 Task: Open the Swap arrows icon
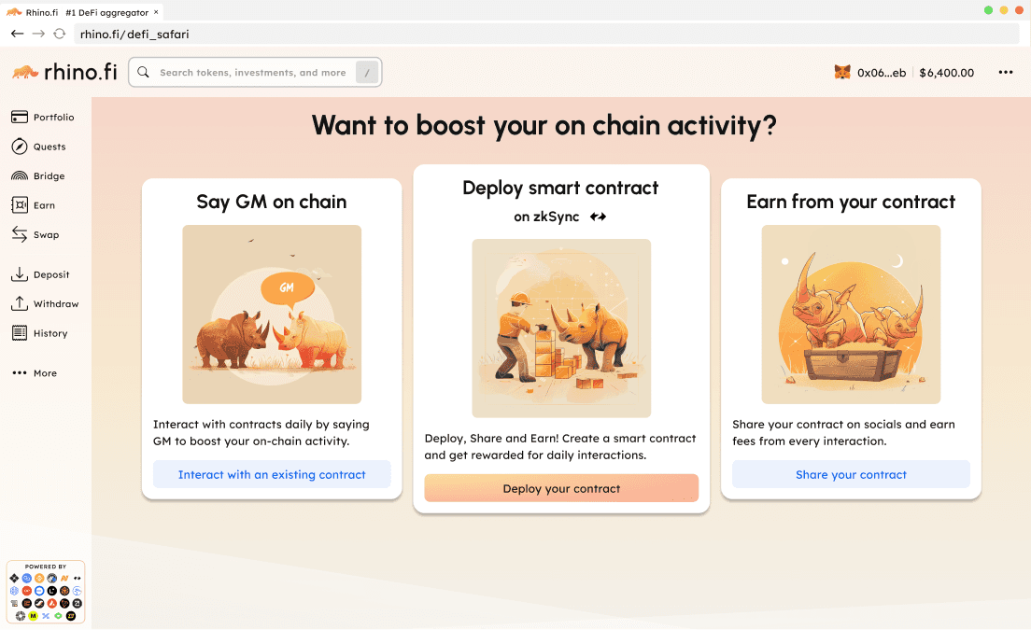point(19,234)
